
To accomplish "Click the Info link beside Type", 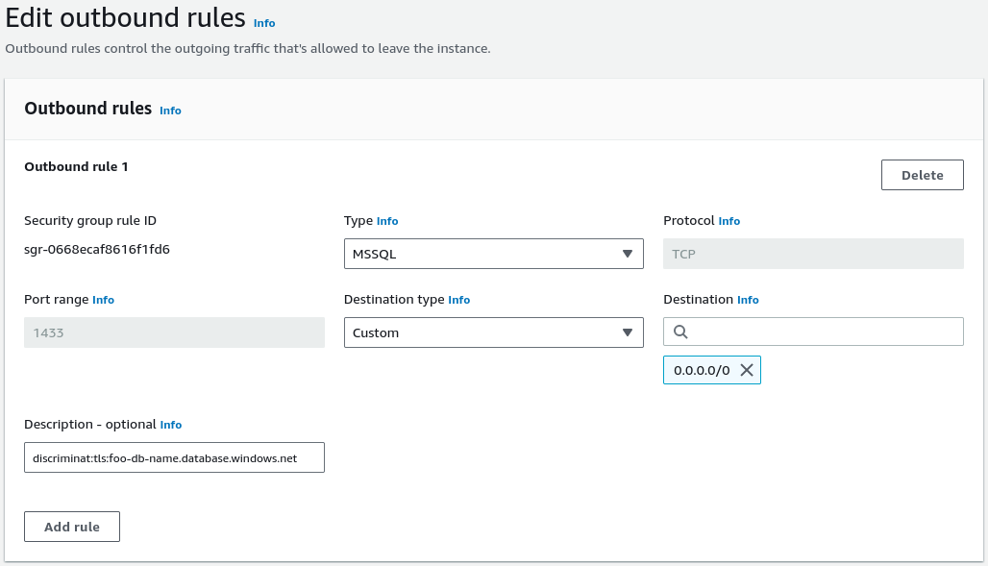I will pos(387,221).
